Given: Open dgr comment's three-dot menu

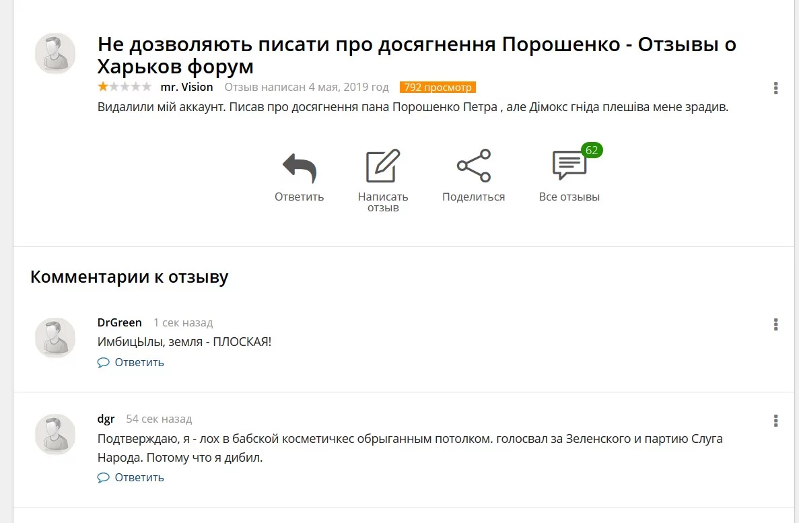Looking at the screenshot, I should (x=775, y=421).
